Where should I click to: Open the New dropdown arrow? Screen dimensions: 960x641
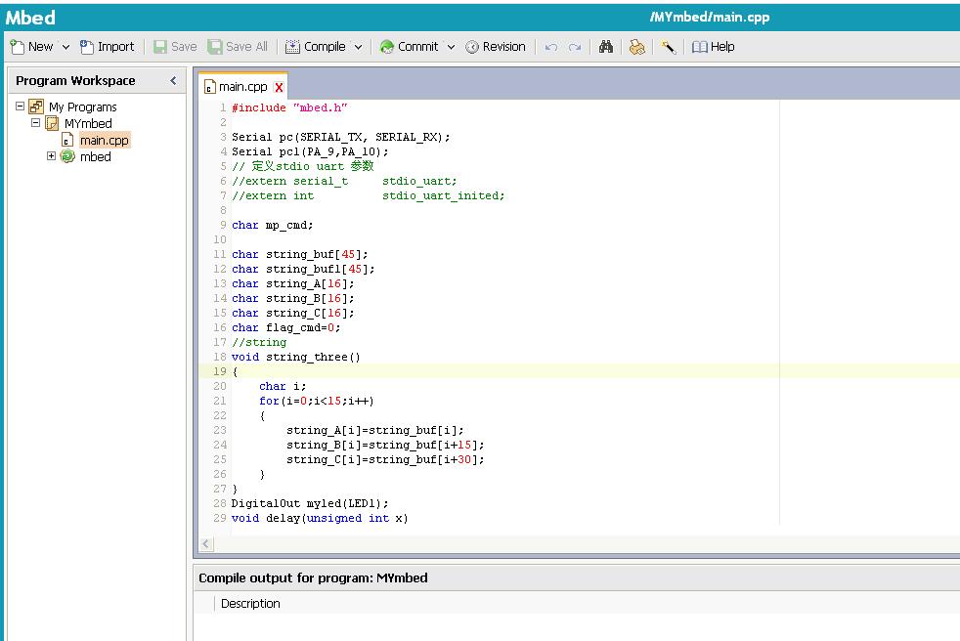[x=65, y=47]
